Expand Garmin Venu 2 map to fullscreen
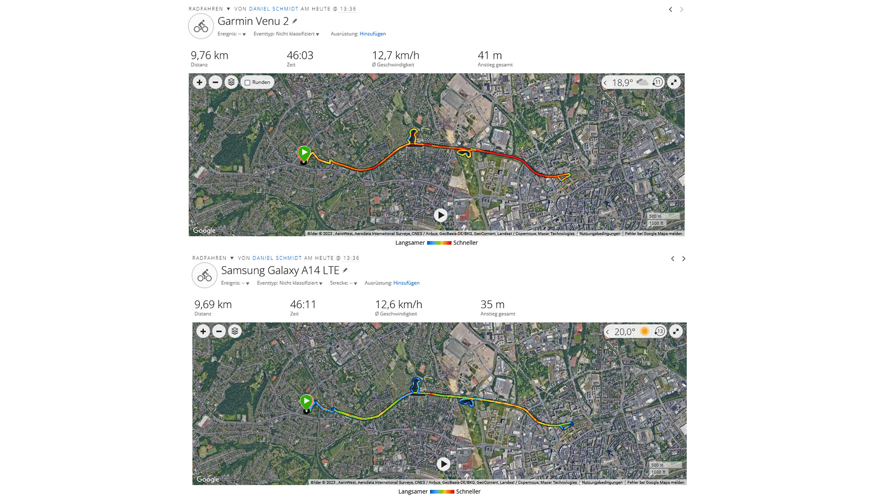Viewport: 882px width, 496px height. click(x=673, y=82)
